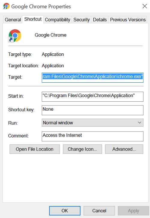The width and height of the screenshot is (150, 218).
Task: View the Details tab
Action: point(100,20)
